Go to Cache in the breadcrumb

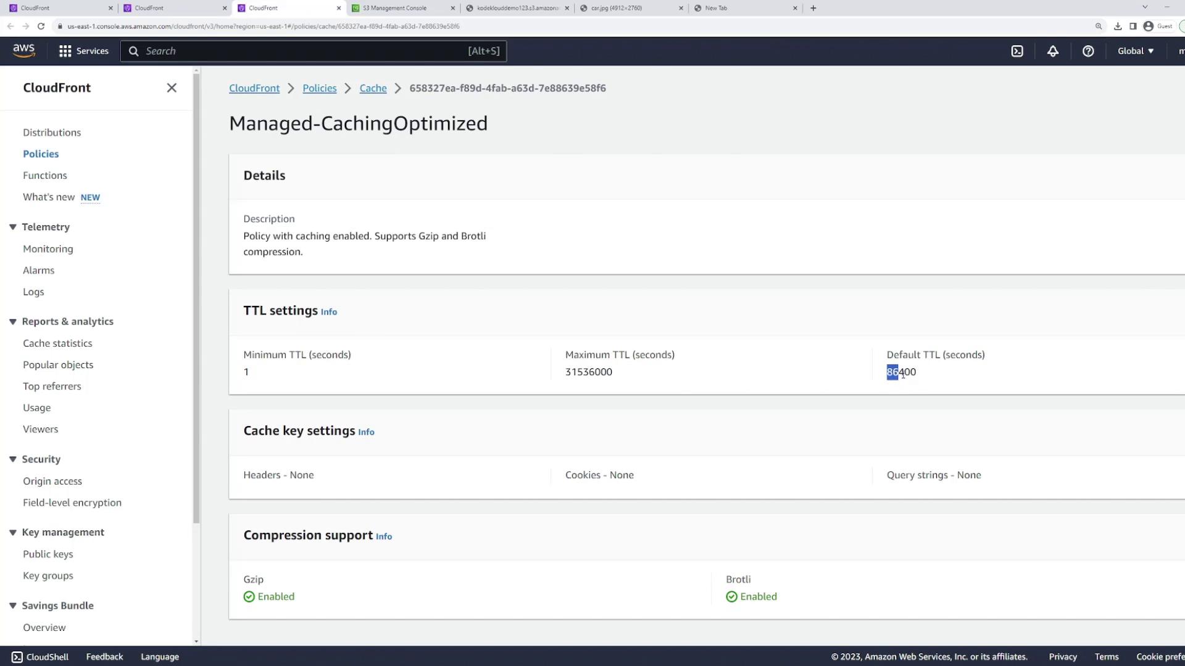click(373, 88)
